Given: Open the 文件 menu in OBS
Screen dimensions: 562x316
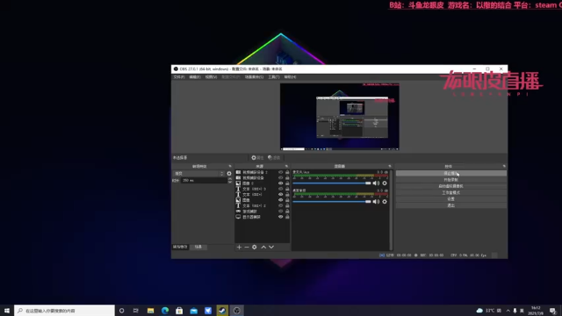Looking at the screenshot, I should coord(178,77).
